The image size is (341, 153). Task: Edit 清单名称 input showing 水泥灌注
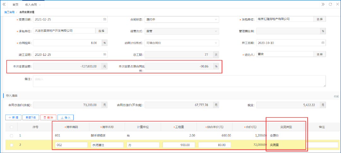[x=107, y=145]
